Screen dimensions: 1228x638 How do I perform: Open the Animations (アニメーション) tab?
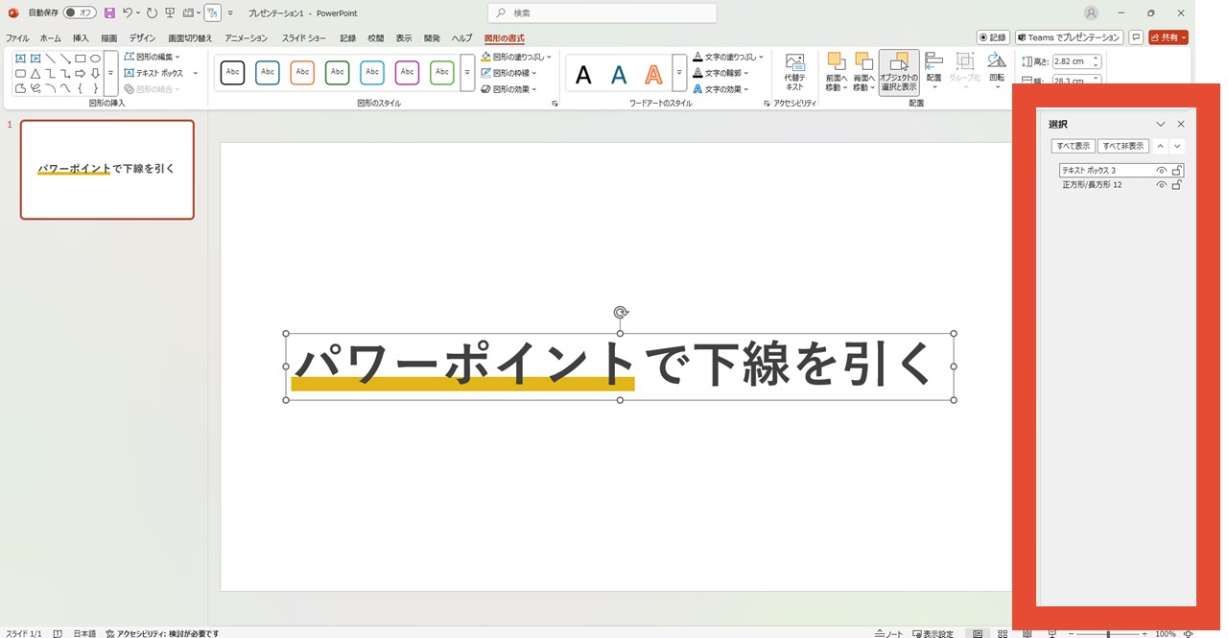pos(247,38)
